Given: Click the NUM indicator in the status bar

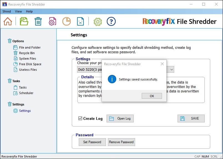Looking at the screenshot, I should click(x=205, y=157).
